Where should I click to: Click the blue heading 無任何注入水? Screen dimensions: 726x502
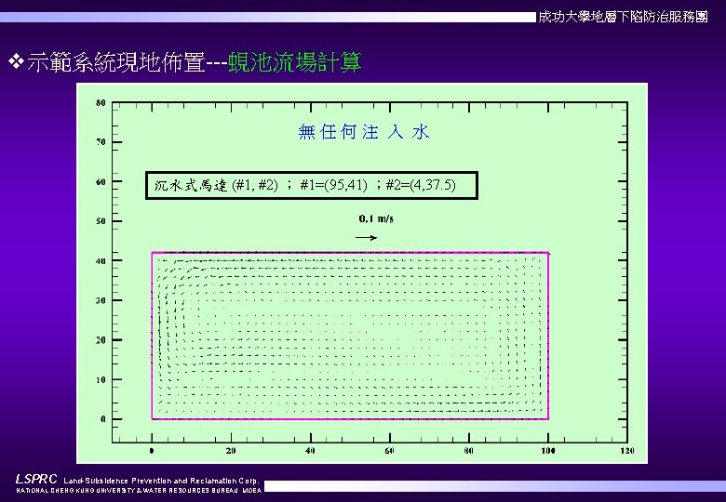pos(364,132)
